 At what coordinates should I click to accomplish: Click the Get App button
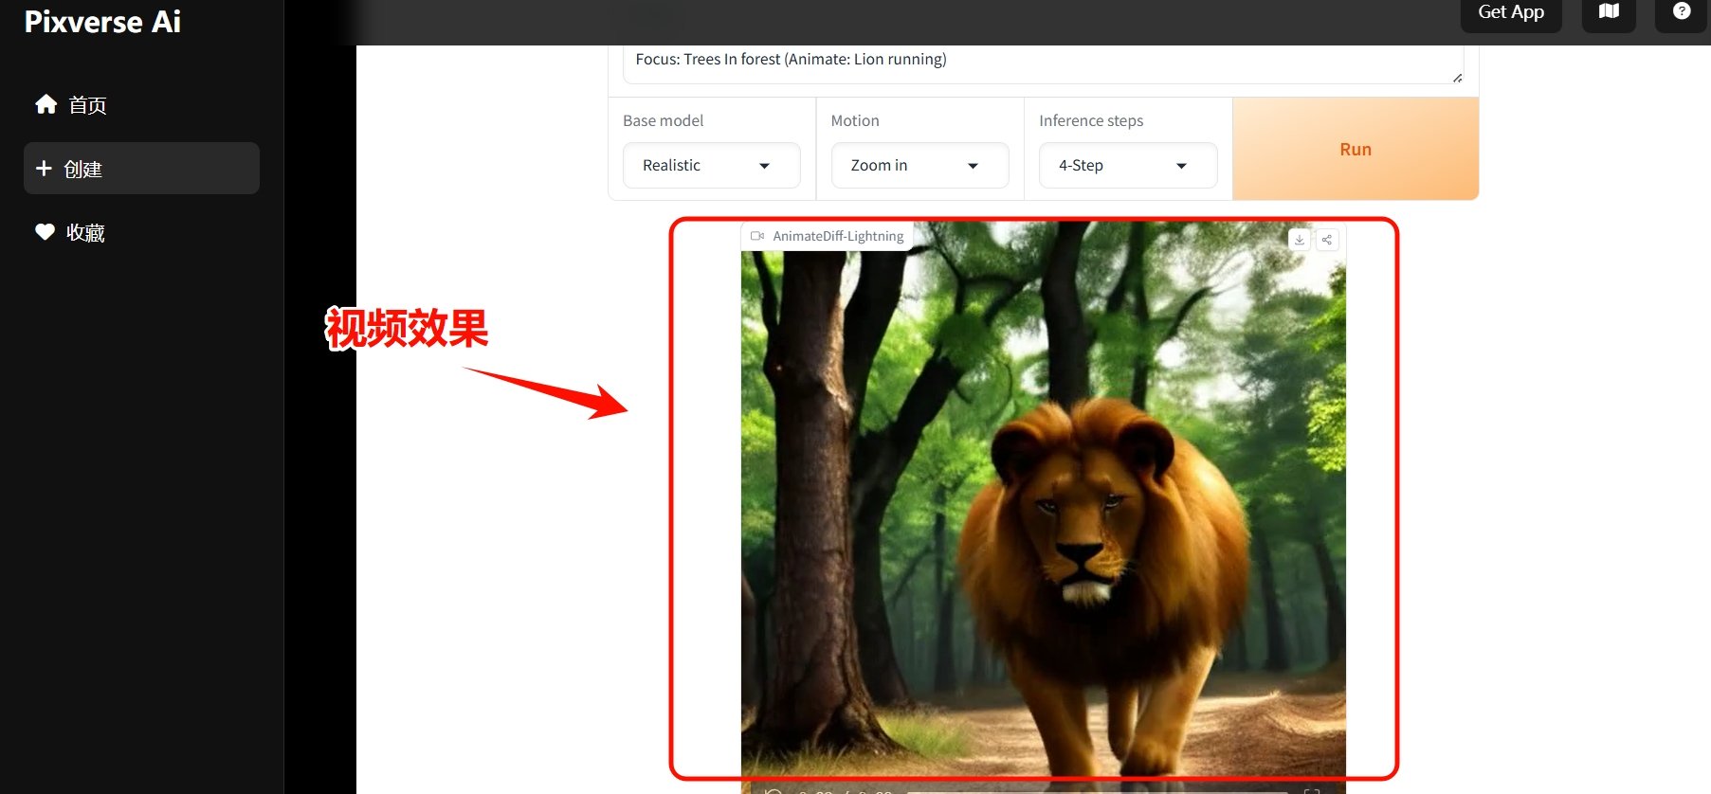pos(1511,12)
